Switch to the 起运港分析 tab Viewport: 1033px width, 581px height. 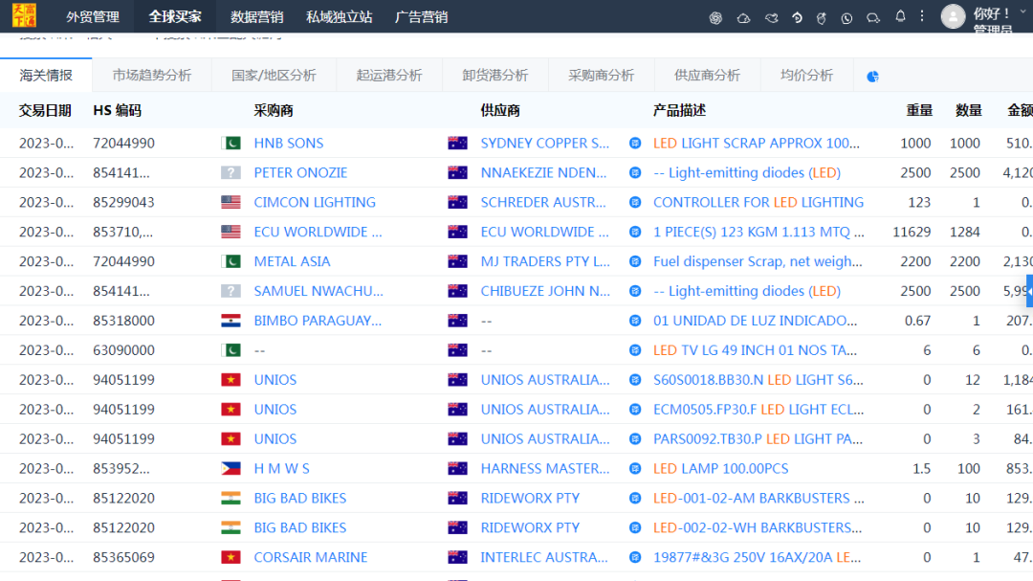point(388,76)
